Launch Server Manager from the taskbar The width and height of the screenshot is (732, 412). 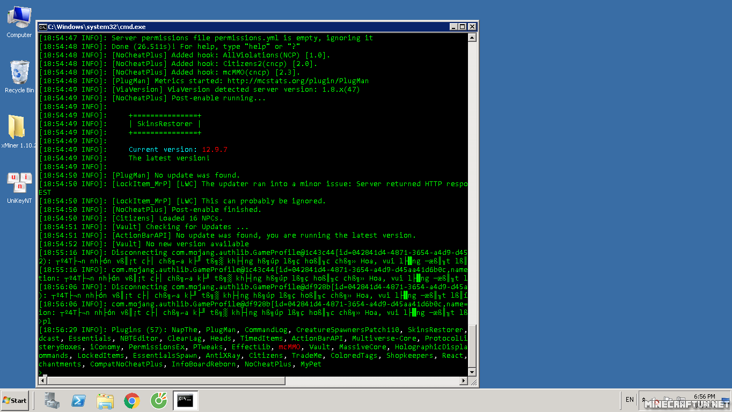click(x=52, y=400)
